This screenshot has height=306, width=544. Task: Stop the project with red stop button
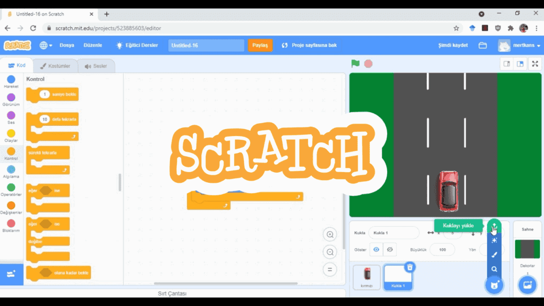(369, 64)
